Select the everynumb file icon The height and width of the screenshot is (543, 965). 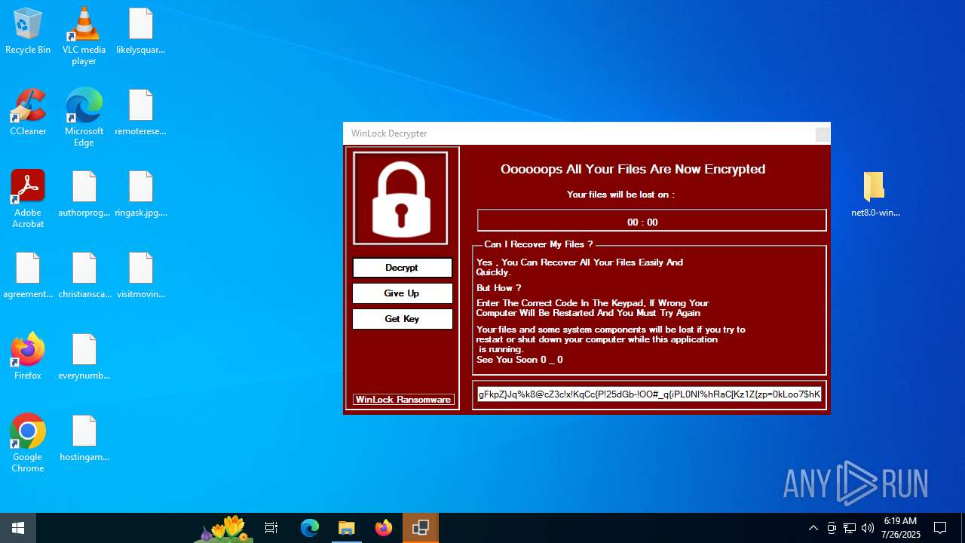point(84,357)
